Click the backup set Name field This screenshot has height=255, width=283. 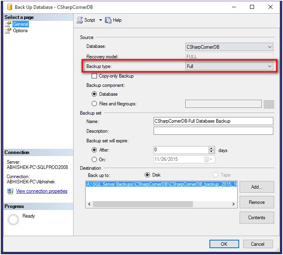(x=213, y=121)
